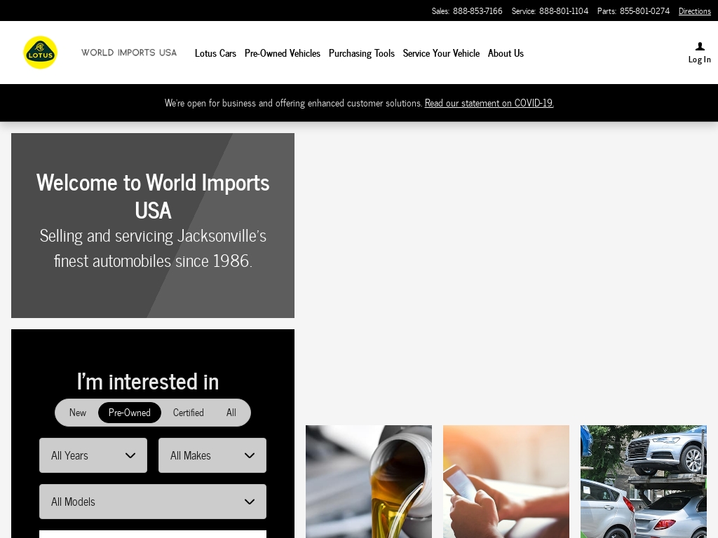The height and width of the screenshot is (538, 718).
Task: Select the Certified vehicle option
Action: click(x=188, y=413)
